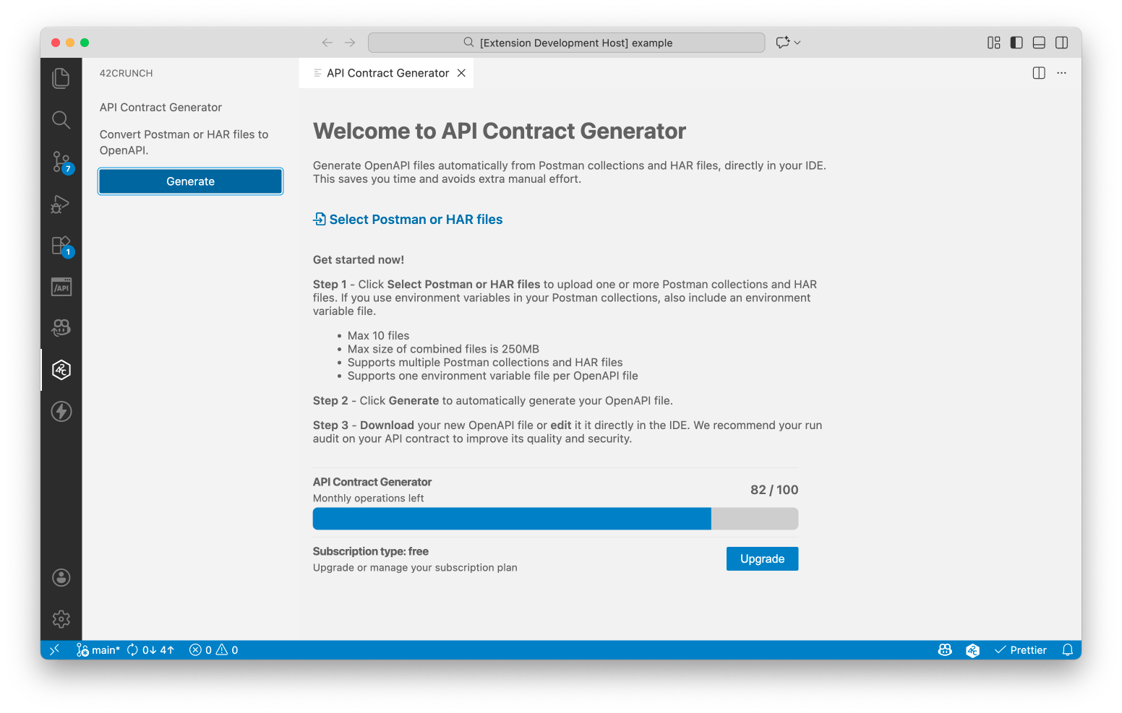Open the Manage settings gear
Viewport: 1122px width, 713px height.
pos(61,619)
